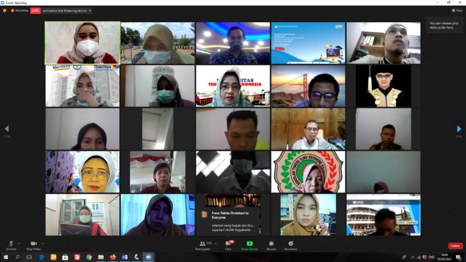Start recording with the Record button
466x262 pixels.
coord(271,245)
